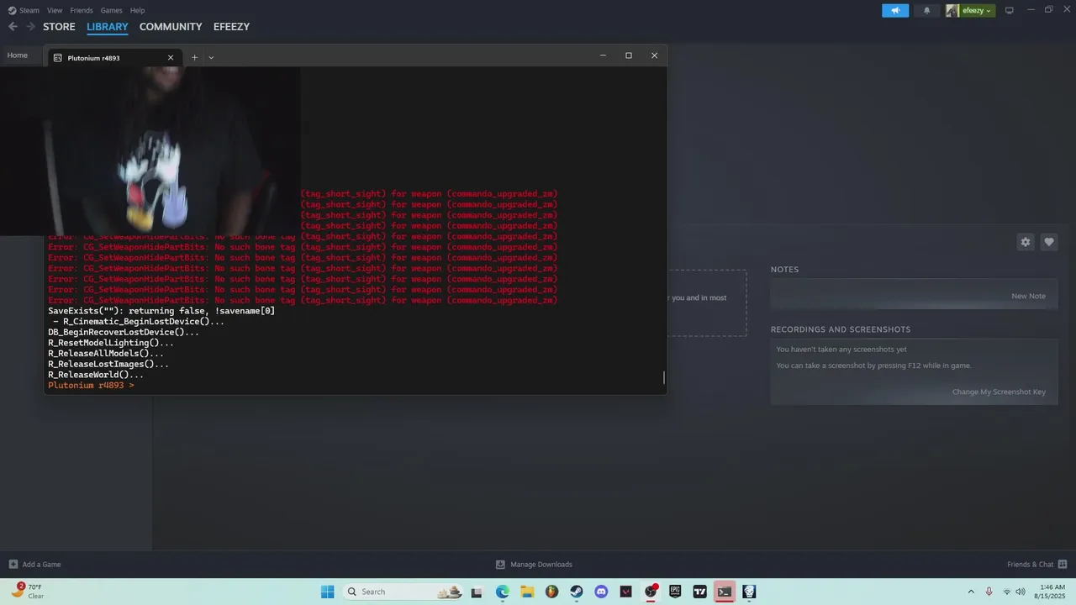Open the Steam menu
1076x605 pixels.
click(x=24, y=10)
